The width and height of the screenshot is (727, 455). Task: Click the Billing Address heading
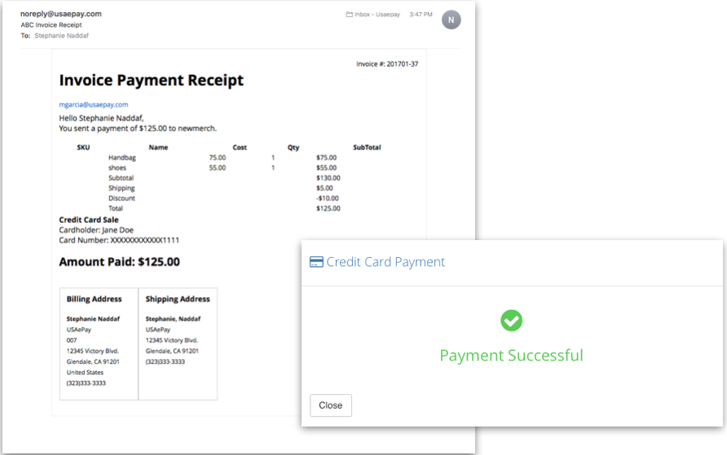pyautogui.click(x=94, y=299)
